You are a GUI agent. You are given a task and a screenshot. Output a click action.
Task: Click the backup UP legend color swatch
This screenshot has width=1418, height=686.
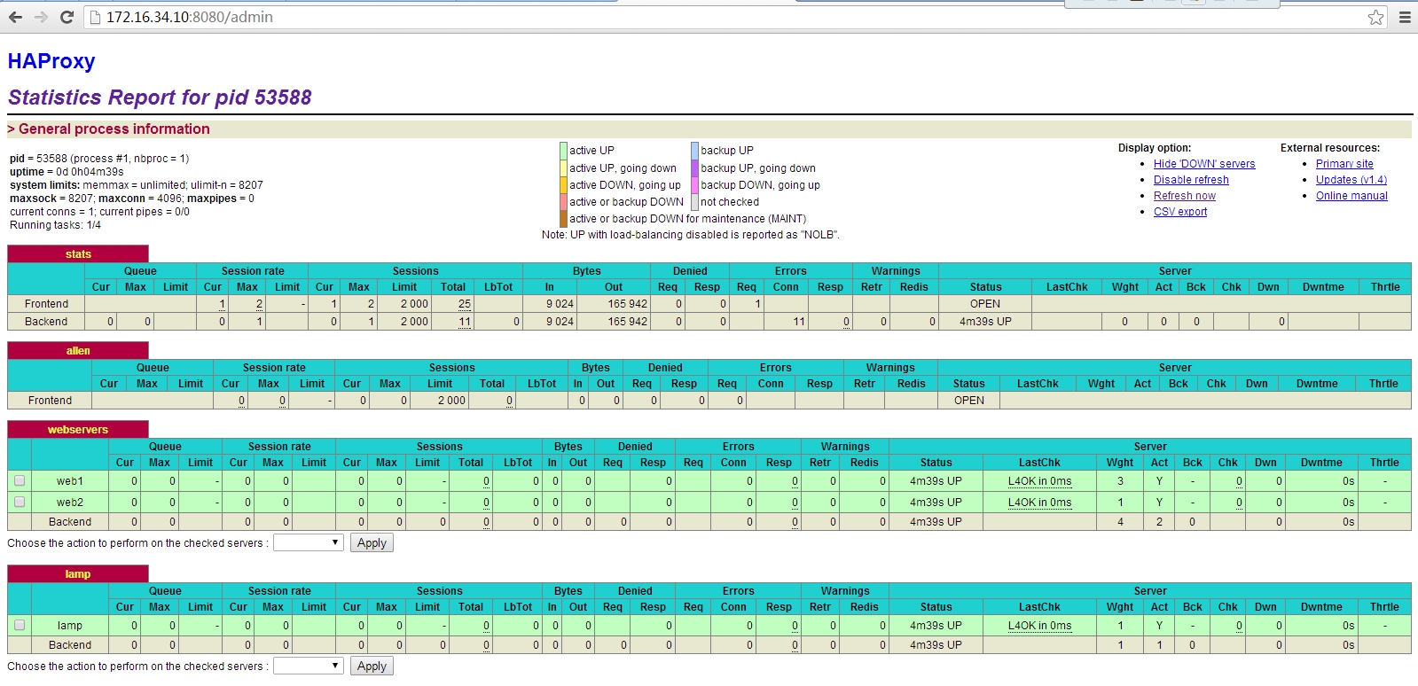(695, 151)
